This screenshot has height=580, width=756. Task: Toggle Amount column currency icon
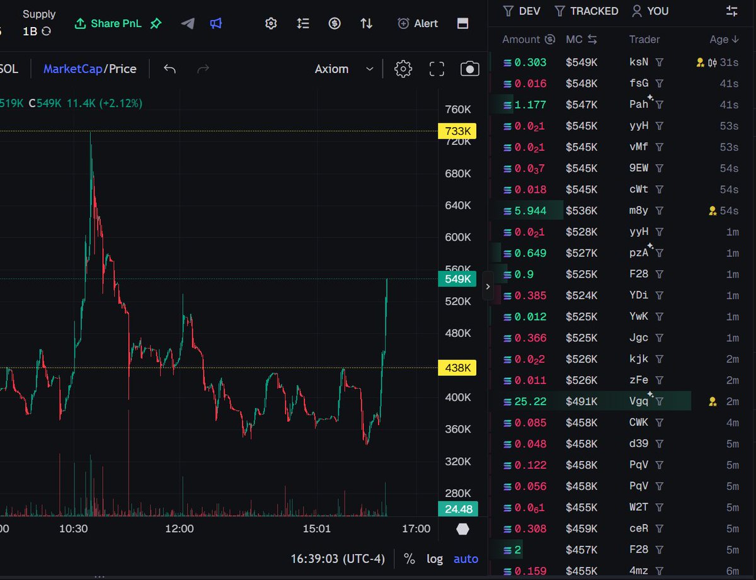coord(549,39)
